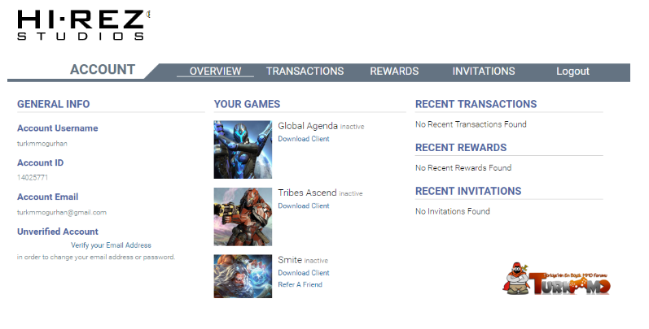This screenshot has height=329, width=649.
Task: Click the Verify your Email Address link
Action: tap(111, 245)
